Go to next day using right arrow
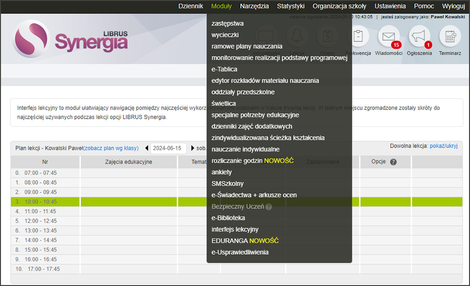Screen dimensions: 470x286 [193, 148]
